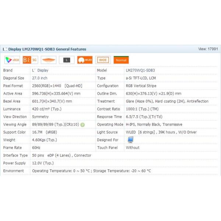Click the View: 17991 counter
221x221 pixels.
point(208,49)
